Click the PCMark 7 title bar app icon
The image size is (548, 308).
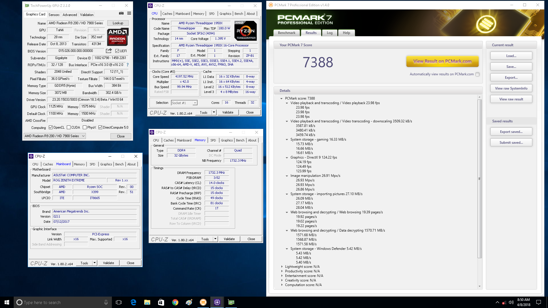(x=271, y=5)
